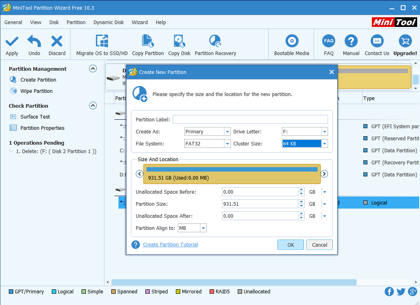Viewport: 420px width, 305px height.
Task: Open the Cluster Size dropdown
Action: (324, 143)
